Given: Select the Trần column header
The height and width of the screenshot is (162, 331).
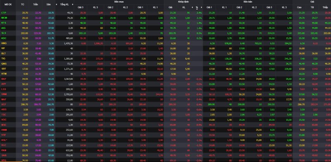Looking at the screenshot, I should tap(36, 4).
